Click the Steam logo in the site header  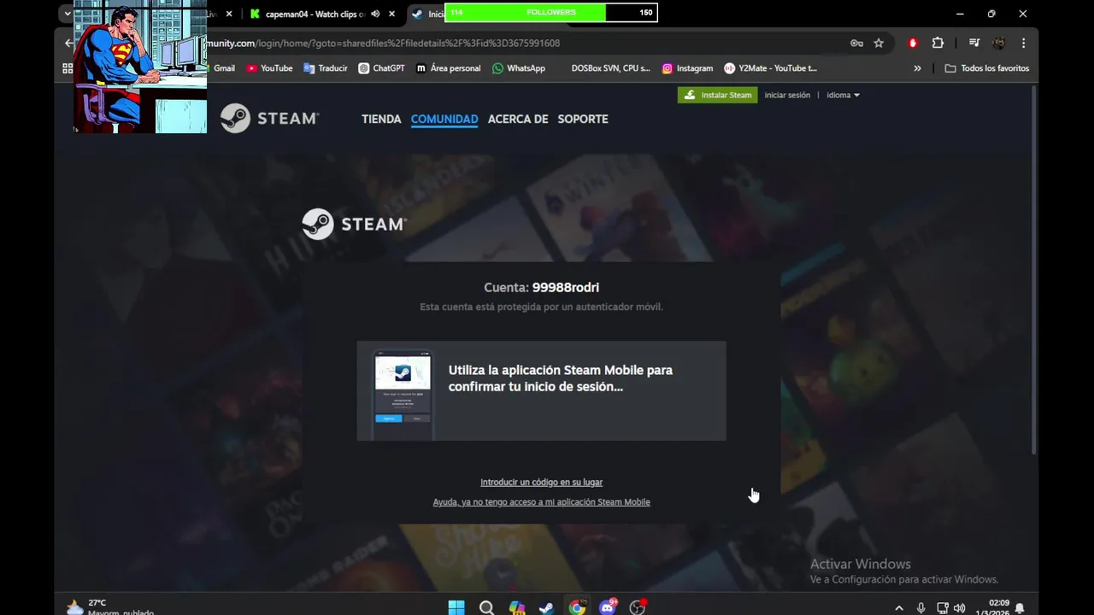269,119
